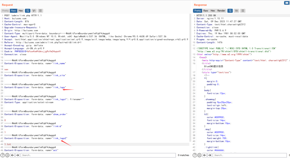Viewport: 290px width, 158px height.
Task: Open search settings gear under Response
Action: [199, 155]
